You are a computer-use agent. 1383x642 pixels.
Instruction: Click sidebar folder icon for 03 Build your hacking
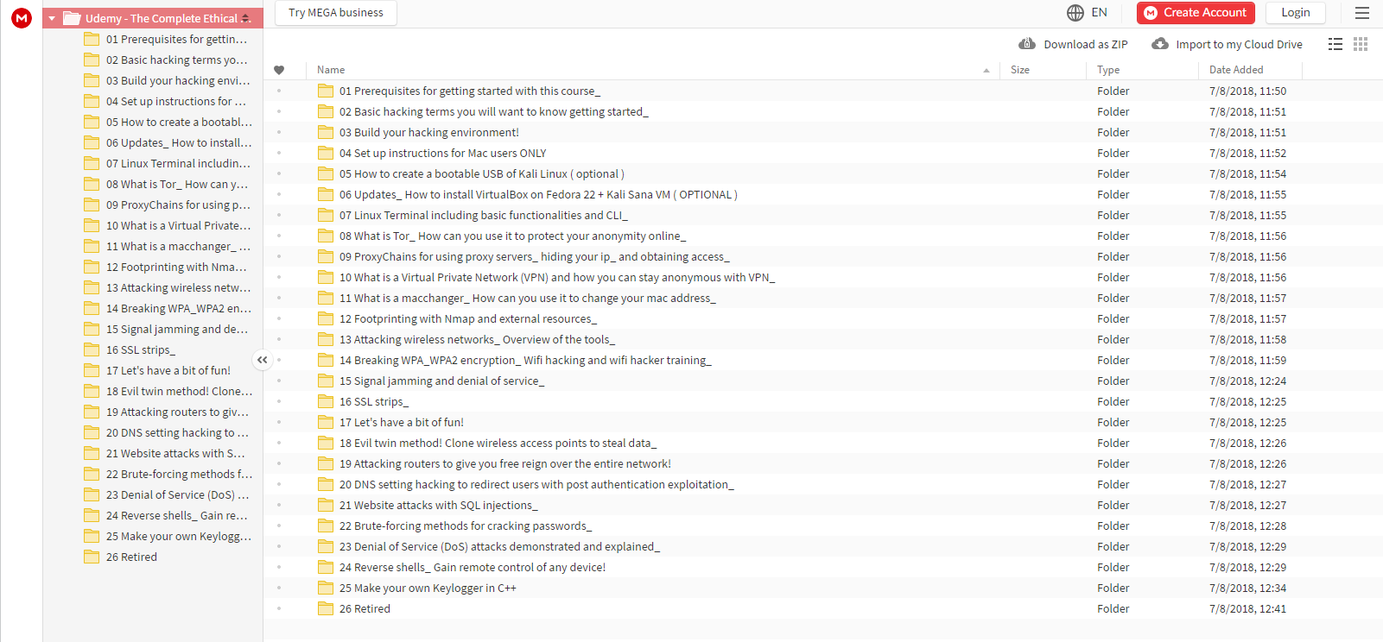tap(92, 80)
